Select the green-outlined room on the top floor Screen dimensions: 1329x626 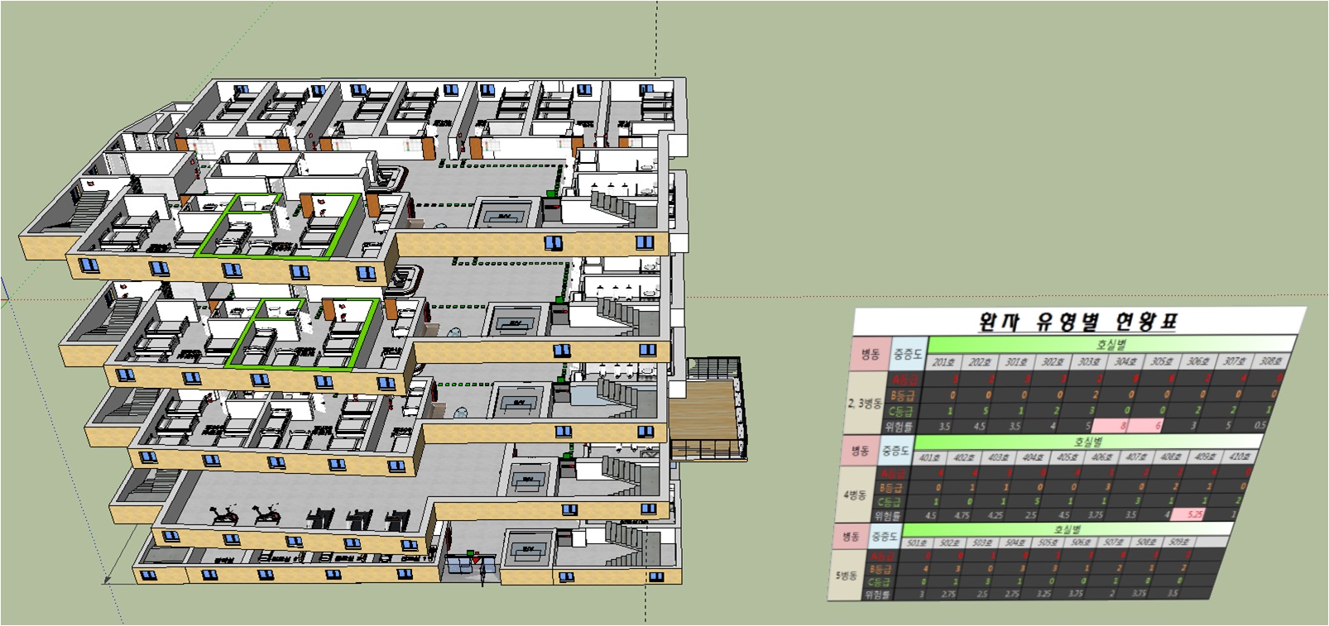(x=280, y=227)
